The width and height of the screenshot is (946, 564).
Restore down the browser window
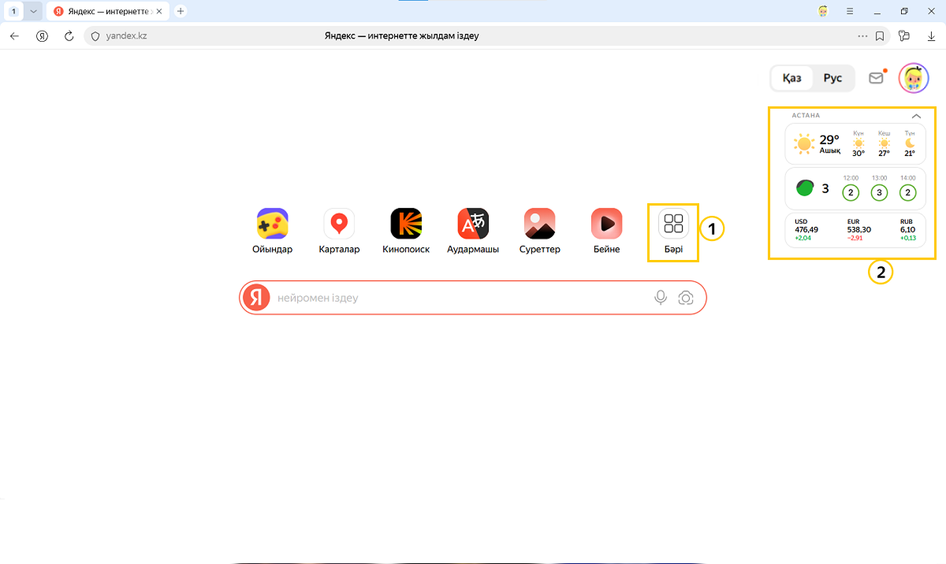point(904,11)
